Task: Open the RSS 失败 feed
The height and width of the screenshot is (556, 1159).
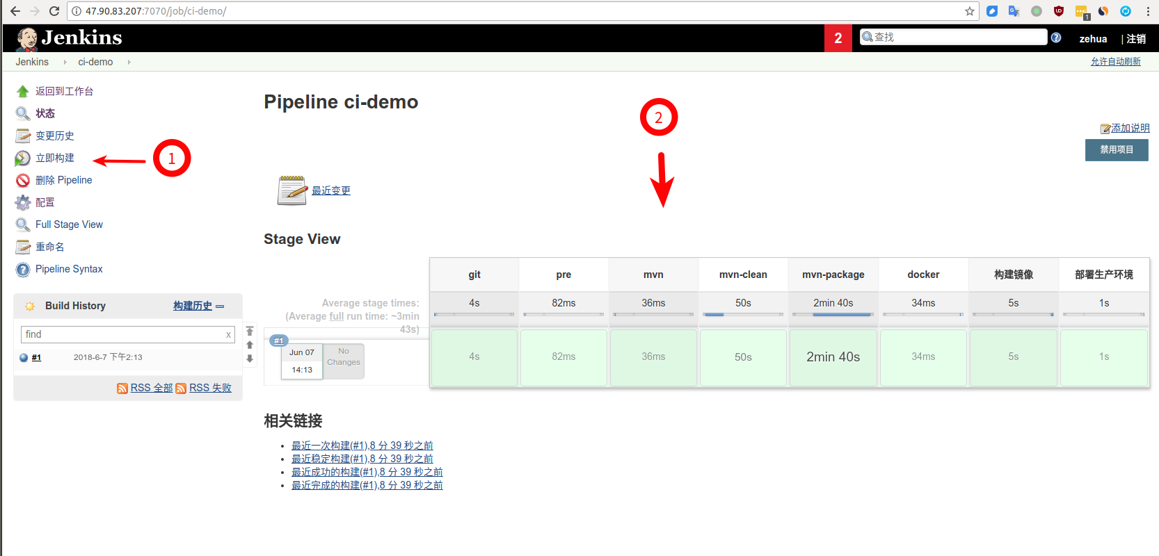Action: click(x=210, y=388)
